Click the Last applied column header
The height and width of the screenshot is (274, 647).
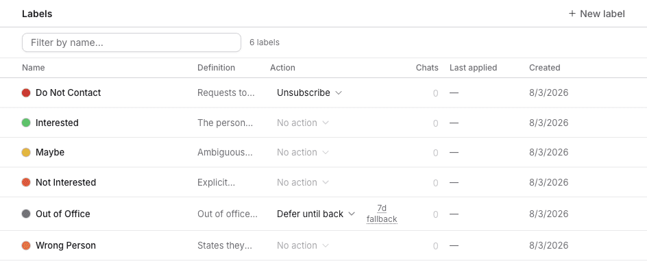click(x=474, y=68)
